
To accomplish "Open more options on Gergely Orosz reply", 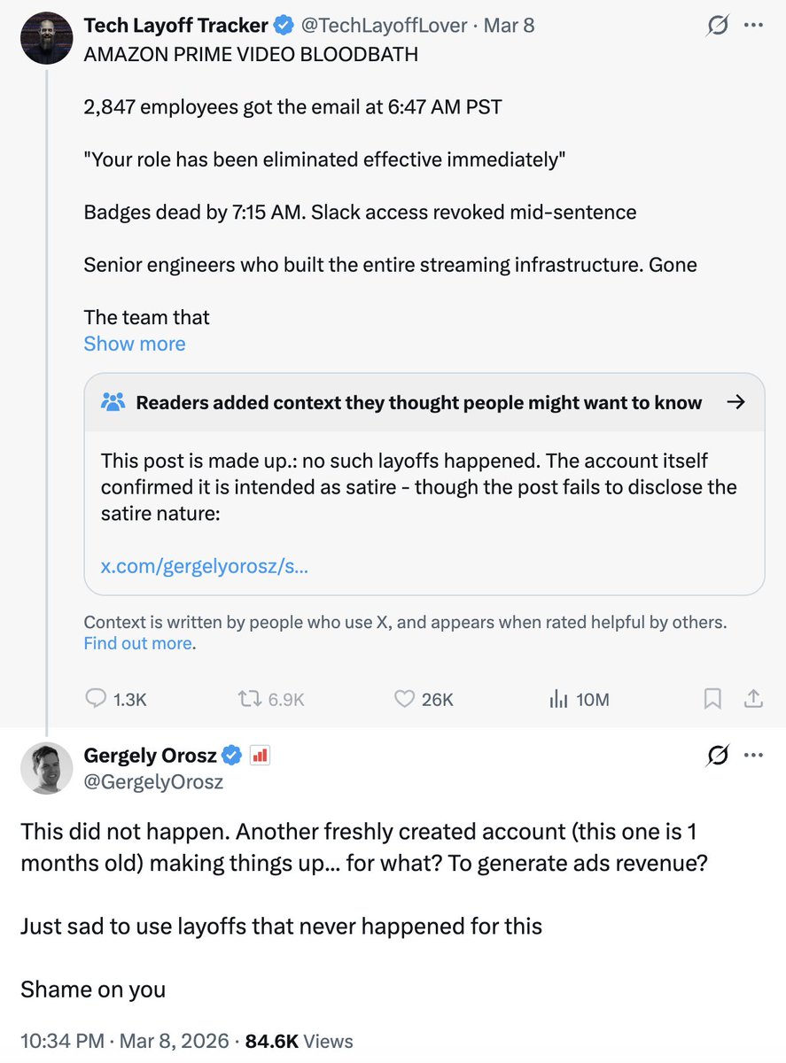I will pos(753,756).
